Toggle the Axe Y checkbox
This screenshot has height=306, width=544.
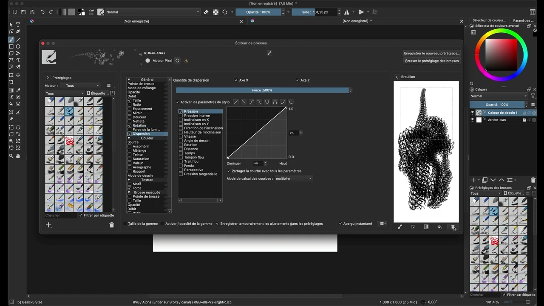[297, 80]
